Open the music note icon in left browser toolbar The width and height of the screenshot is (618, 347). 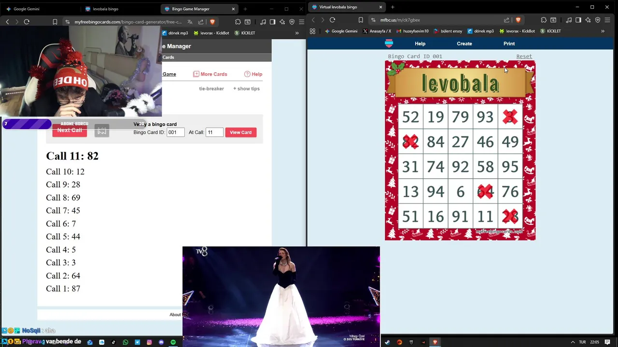(263, 22)
